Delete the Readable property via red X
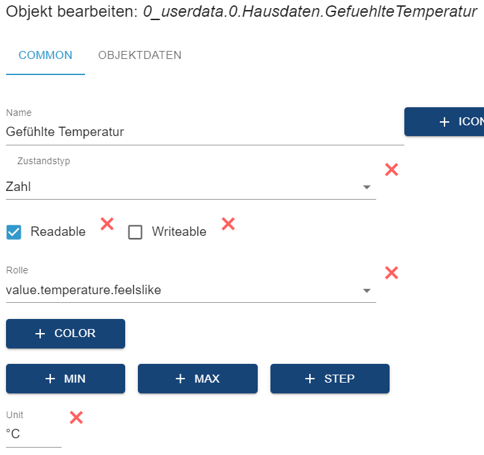Screen dimensions: 484x455 tap(106, 224)
